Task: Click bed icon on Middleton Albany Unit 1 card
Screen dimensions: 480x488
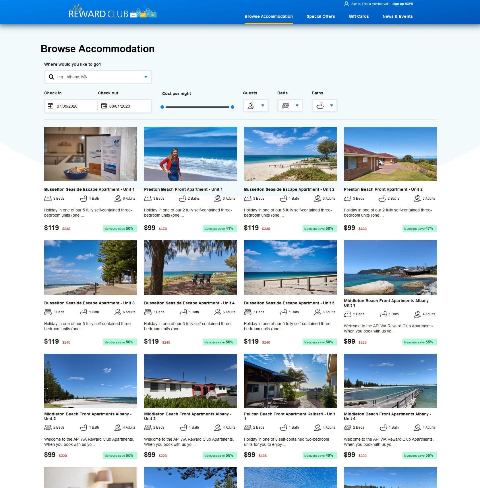Action: [347, 314]
